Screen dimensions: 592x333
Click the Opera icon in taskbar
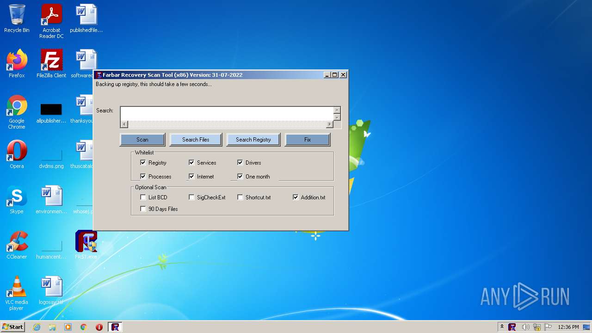coord(99,327)
